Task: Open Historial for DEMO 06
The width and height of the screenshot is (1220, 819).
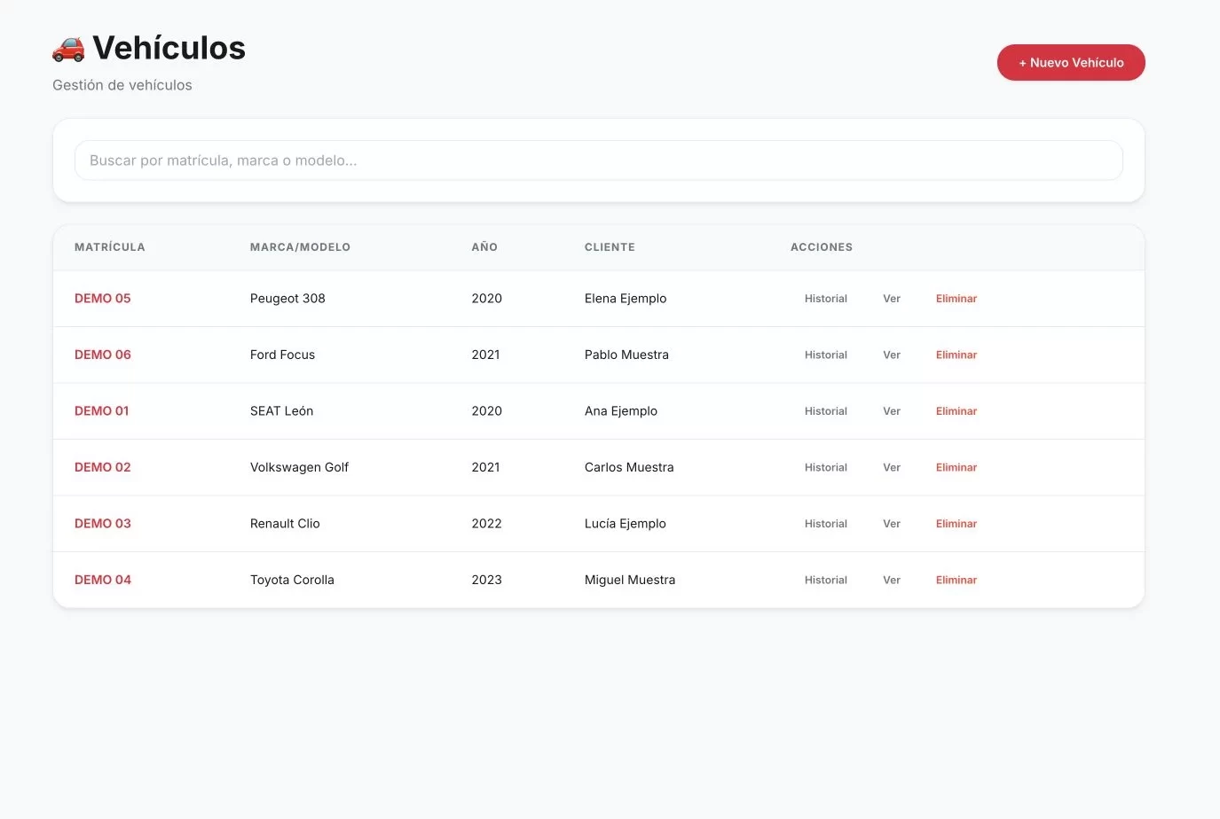Action: pyautogui.click(x=826, y=355)
